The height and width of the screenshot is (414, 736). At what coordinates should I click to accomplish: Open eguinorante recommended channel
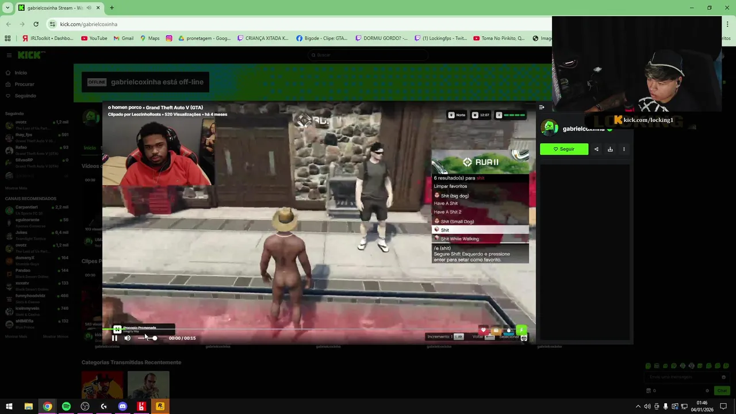click(37, 223)
